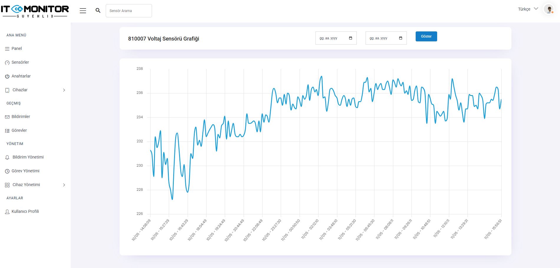Viewport: 560px width, 268px height.
Task: Expand the Cihaz Yönetimi submenu arrow
Action: coord(64,185)
